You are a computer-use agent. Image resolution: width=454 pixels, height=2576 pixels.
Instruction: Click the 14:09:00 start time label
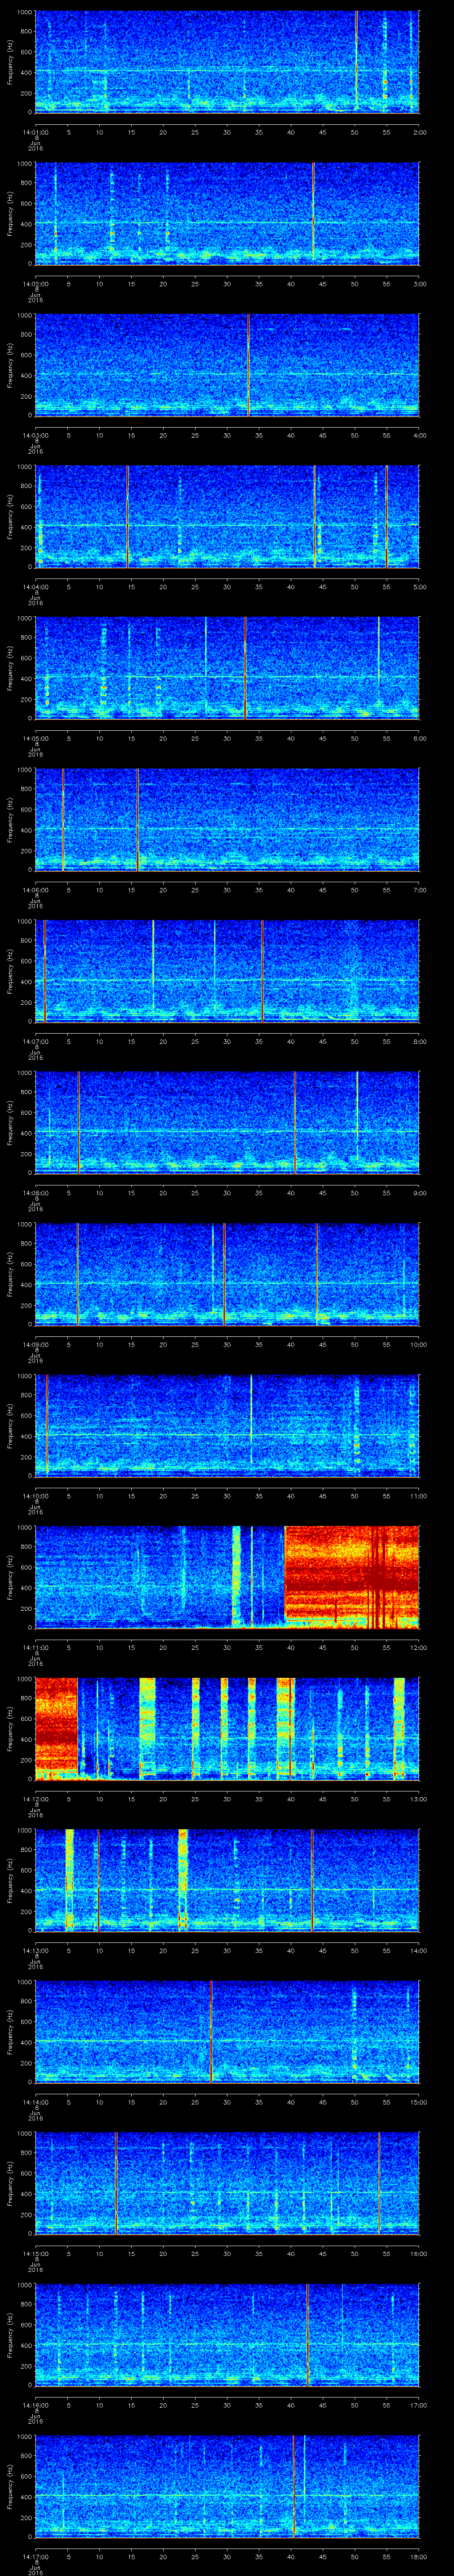pos(35,1344)
